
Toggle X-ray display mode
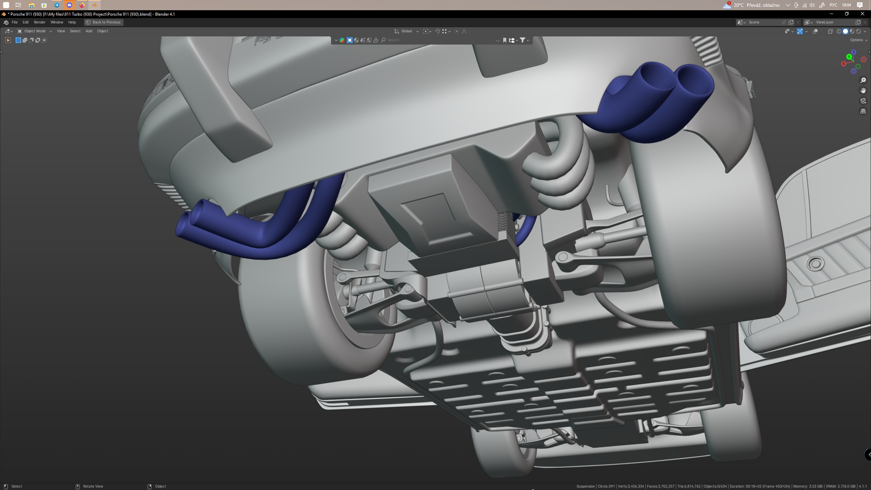(830, 31)
